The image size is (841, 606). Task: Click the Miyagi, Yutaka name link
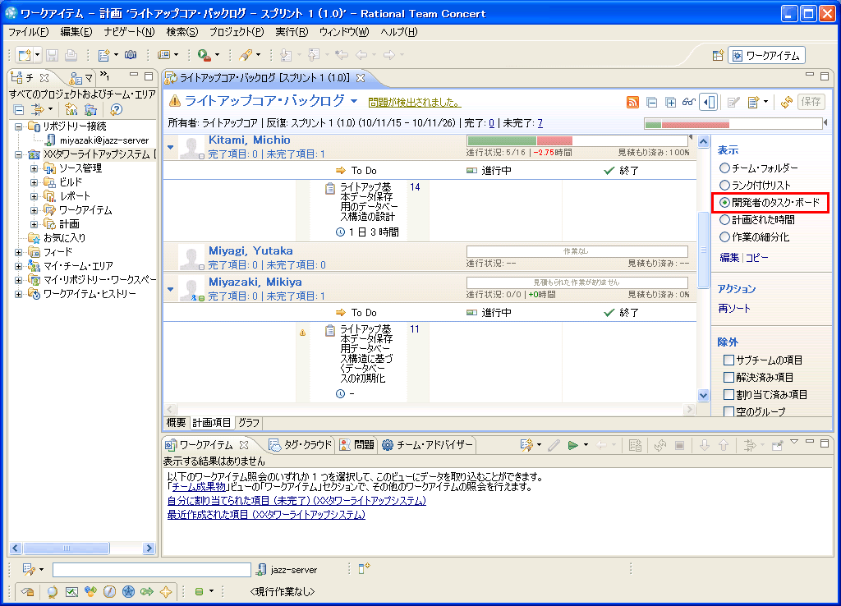250,250
